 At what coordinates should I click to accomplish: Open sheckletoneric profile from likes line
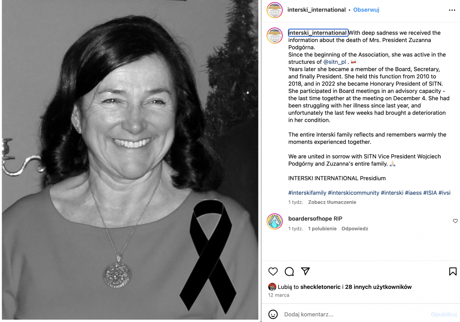pyautogui.click(x=320, y=287)
